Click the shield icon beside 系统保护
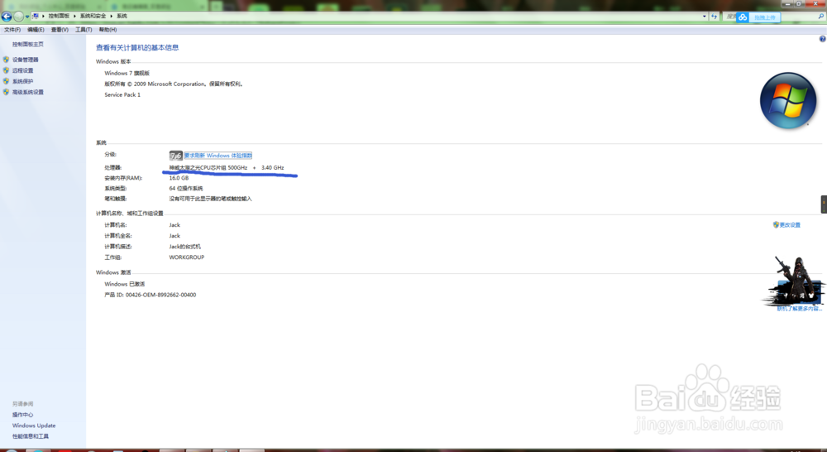This screenshot has height=452, width=827. coord(6,81)
